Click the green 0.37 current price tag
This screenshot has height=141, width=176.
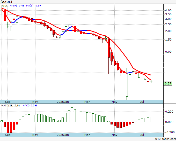click(168, 83)
